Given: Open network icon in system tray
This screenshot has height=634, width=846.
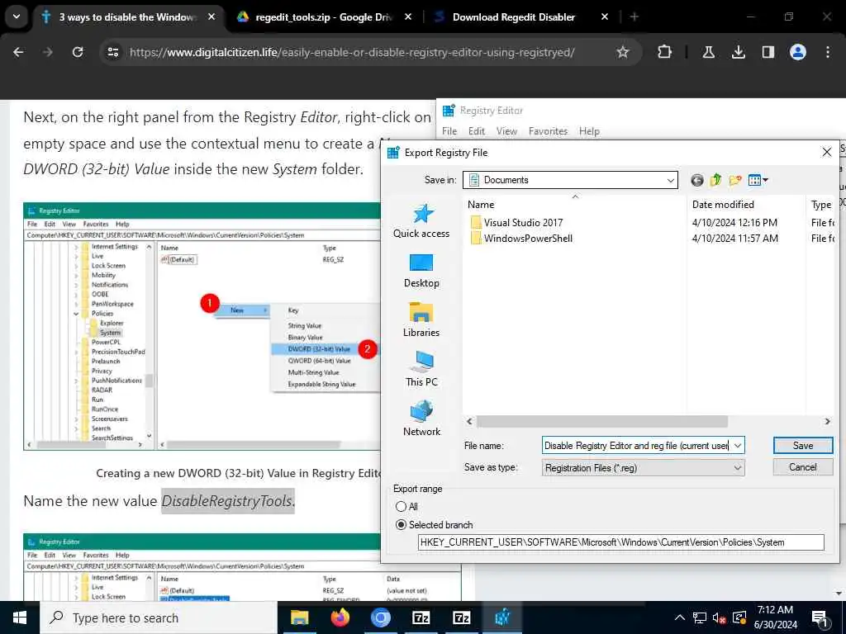Looking at the screenshot, I should pos(700,617).
